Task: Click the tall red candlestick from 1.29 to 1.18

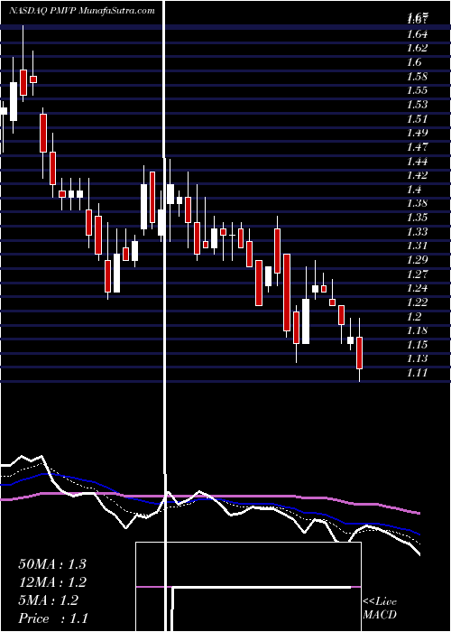Action: click(x=287, y=293)
